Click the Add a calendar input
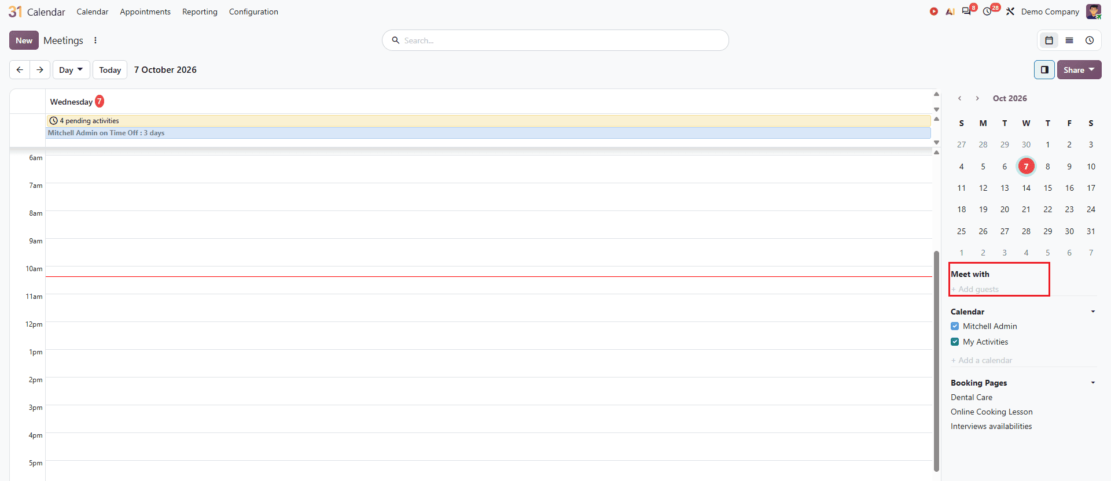The height and width of the screenshot is (481, 1111). (1024, 360)
